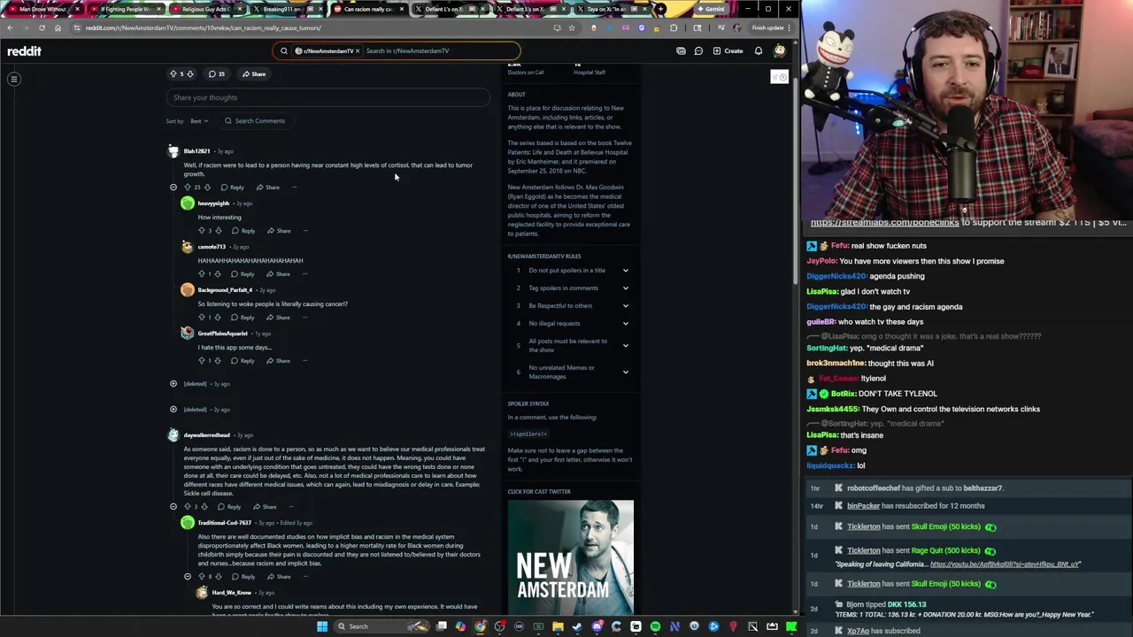Downvote Blah12821's comment with 23 points
This screenshot has width=1133, height=637.
click(x=207, y=188)
